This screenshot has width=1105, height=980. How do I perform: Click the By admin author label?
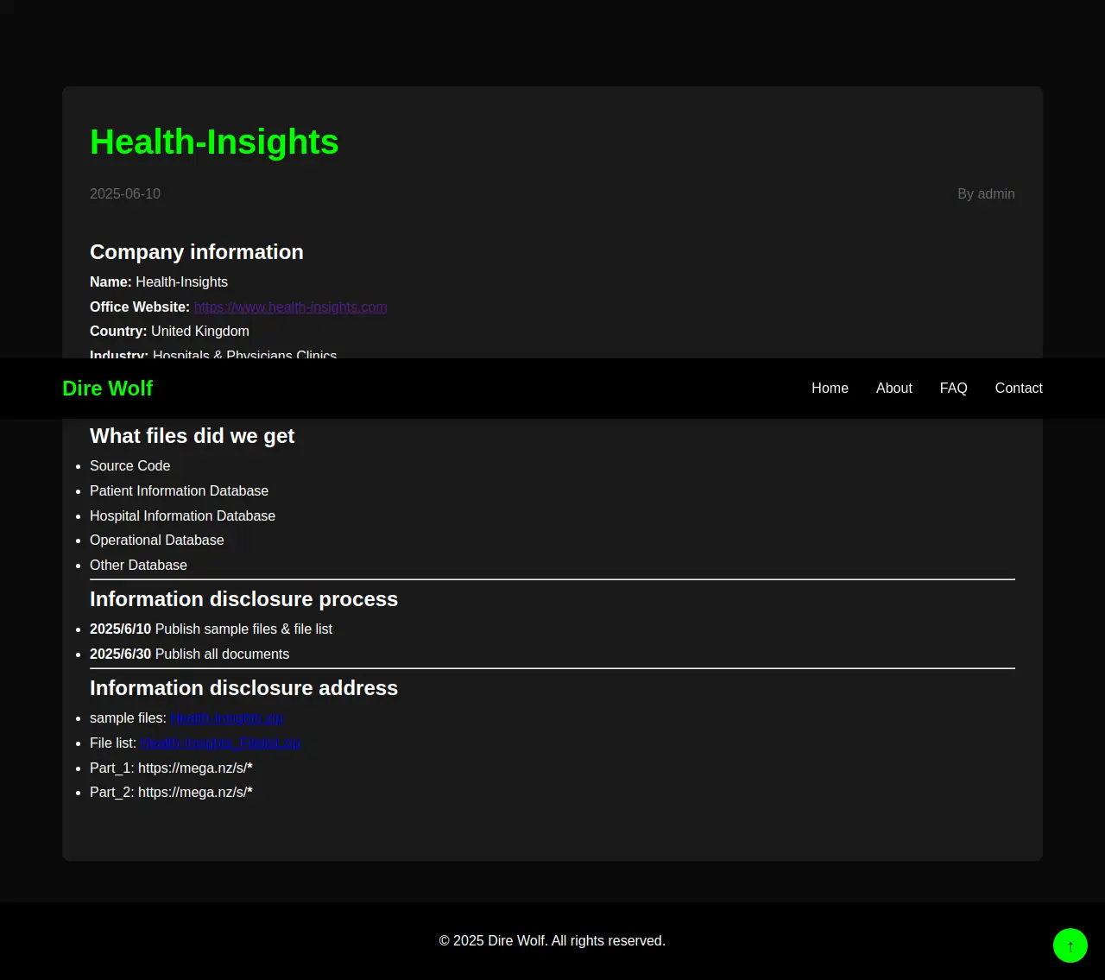pyautogui.click(x=986, y=194)
